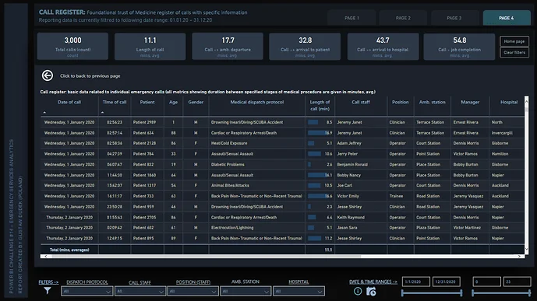The height and width of the screenshot is (301, 537).
Task: Open the Amb. Station dropdown
Action: [246, 291]
